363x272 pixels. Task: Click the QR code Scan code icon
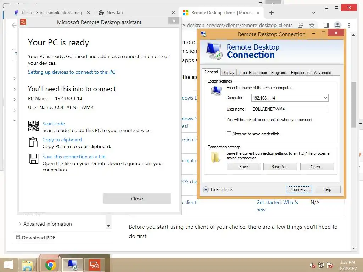[34, 126]
